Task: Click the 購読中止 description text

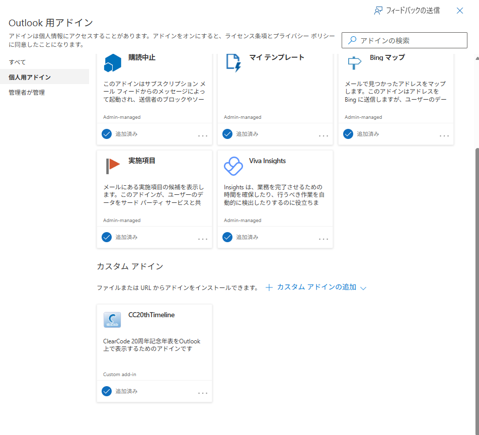Action: tap(154, 92)
